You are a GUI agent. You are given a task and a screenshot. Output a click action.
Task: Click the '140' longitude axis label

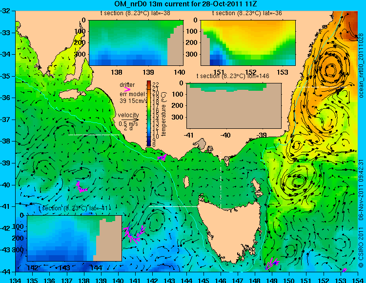118,280
